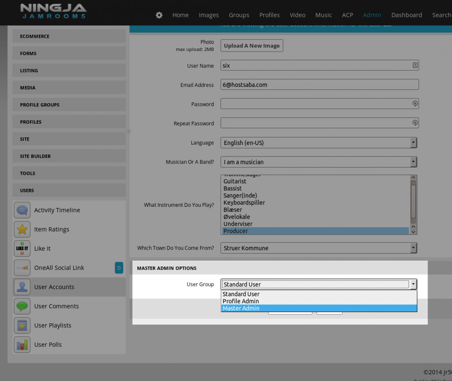Click the settings gear icon in navbar

[159, 15]
